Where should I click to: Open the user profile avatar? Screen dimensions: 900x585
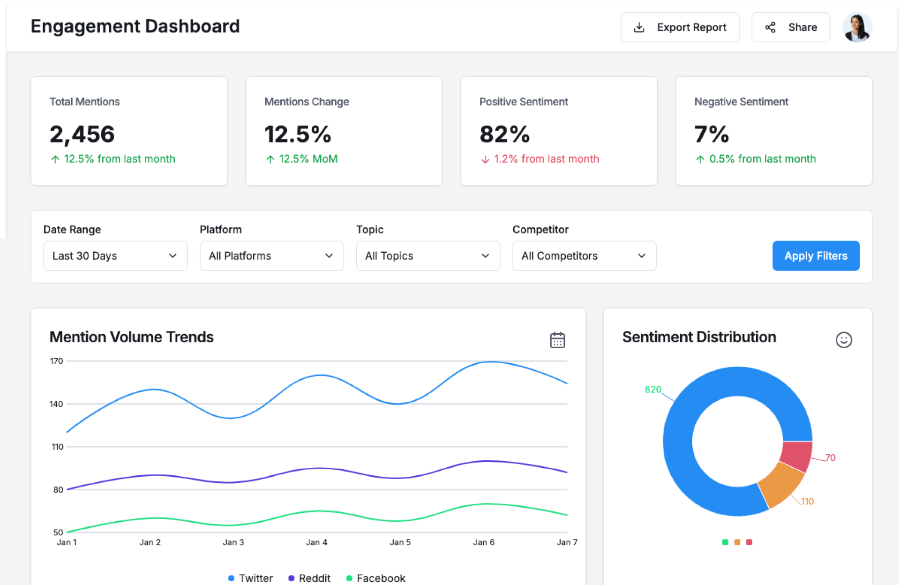[x=857, y=28]
